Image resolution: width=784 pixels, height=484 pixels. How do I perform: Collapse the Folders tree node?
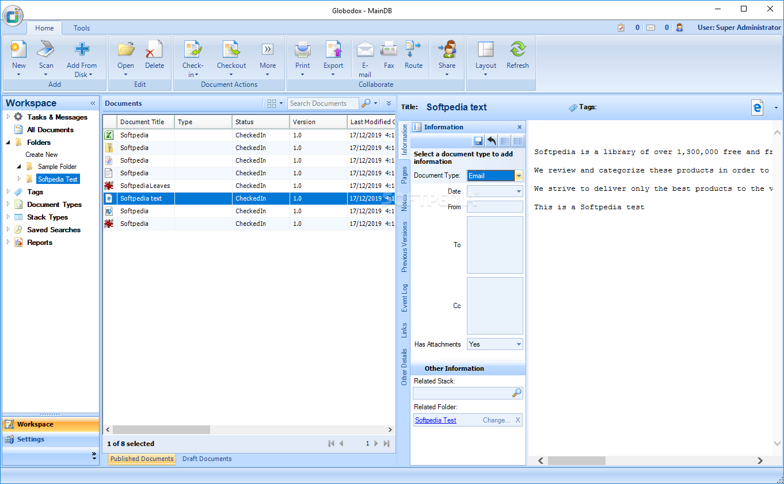[x=9, y=142]
